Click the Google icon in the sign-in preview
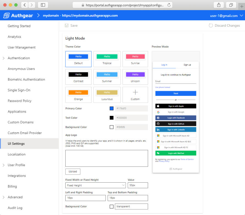The height and width of the screenshot is (215, 245). pos(158,112)
